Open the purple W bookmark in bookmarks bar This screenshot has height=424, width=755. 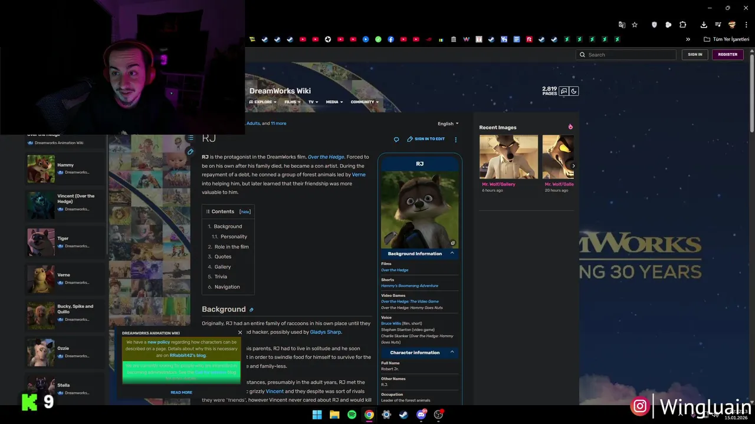(467, 39)
